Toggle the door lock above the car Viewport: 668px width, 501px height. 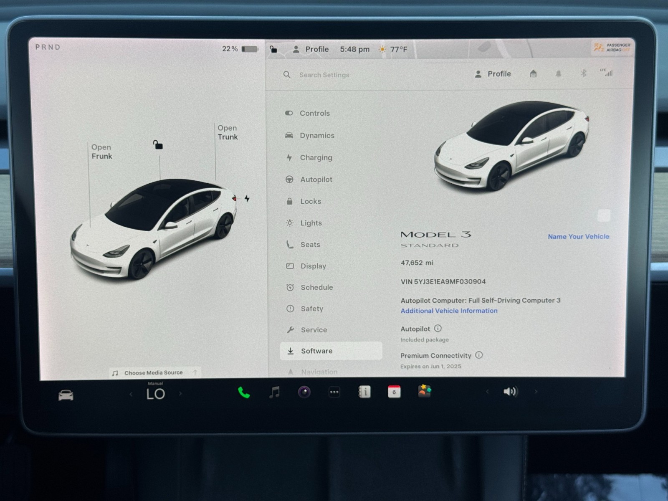pyautogui.click(x=158, y=145)
